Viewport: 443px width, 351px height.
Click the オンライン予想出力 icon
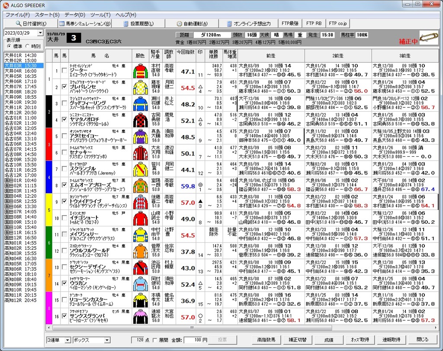pos(229,24)
